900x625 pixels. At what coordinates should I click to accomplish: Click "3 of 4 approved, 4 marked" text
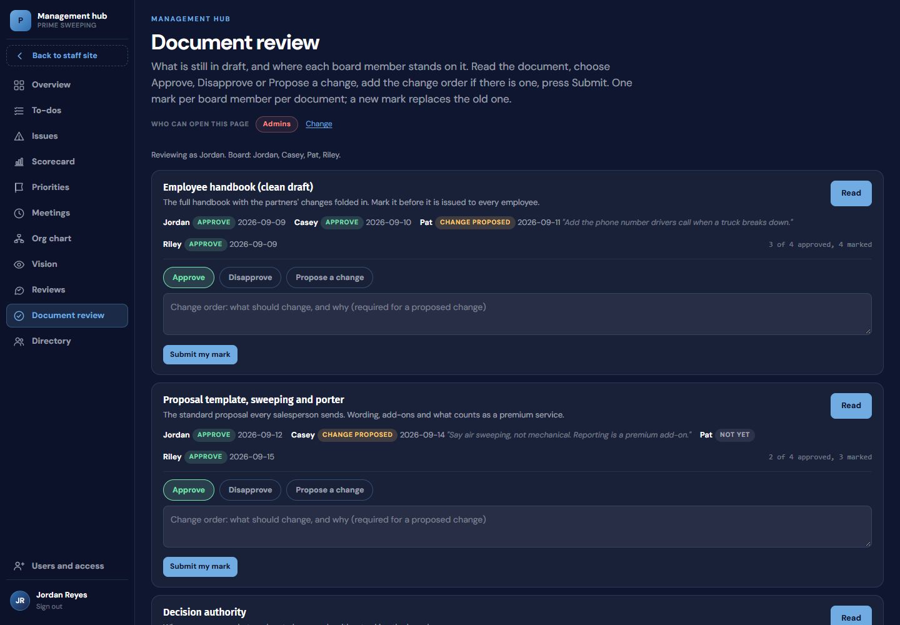pyautogui.click(x=820, y=244)
